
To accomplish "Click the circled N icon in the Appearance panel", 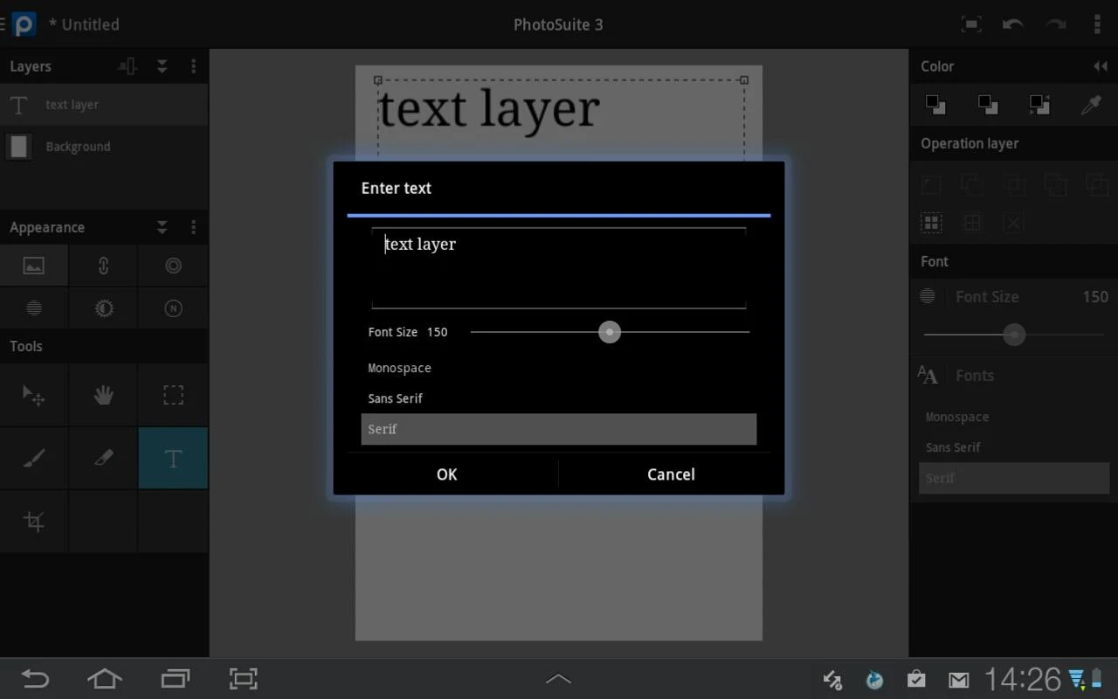I will (173, 308).
